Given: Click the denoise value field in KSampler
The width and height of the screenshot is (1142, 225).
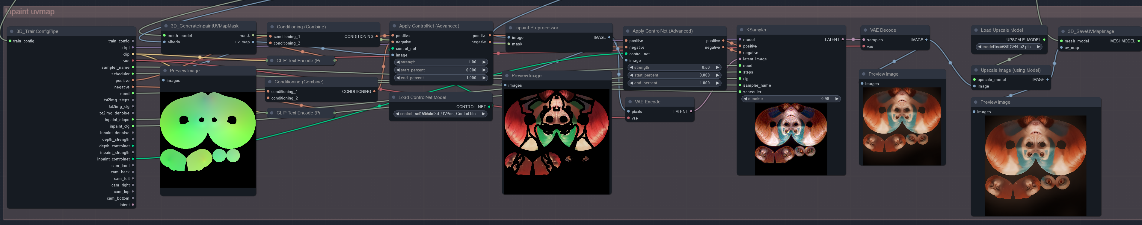Looking at the screenshot, I should 791,99.
